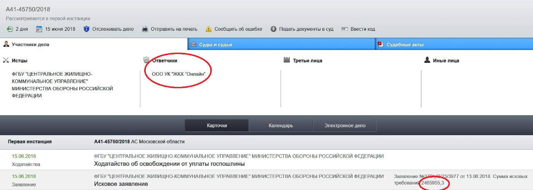The image size is (533, 190).
Task: Click Отслеживать дело link text
Action: (113, 29)
